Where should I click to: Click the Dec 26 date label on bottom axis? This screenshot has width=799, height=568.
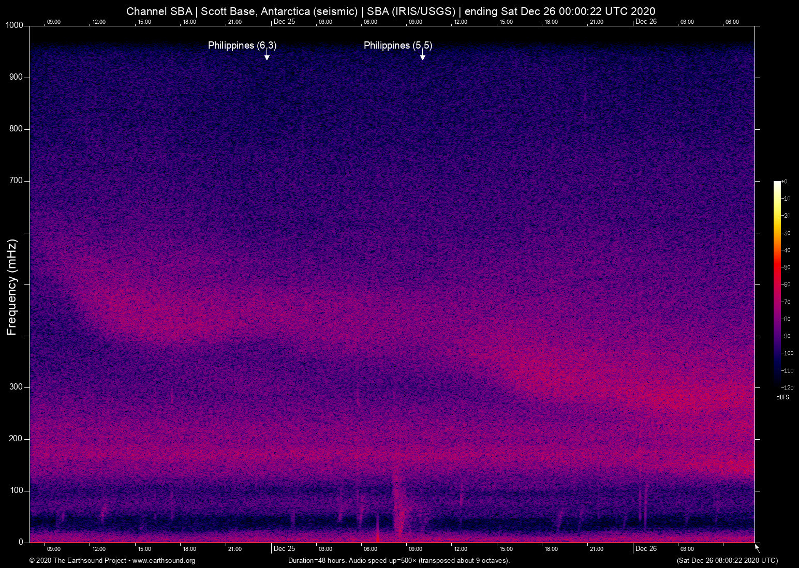click(646, 549)
